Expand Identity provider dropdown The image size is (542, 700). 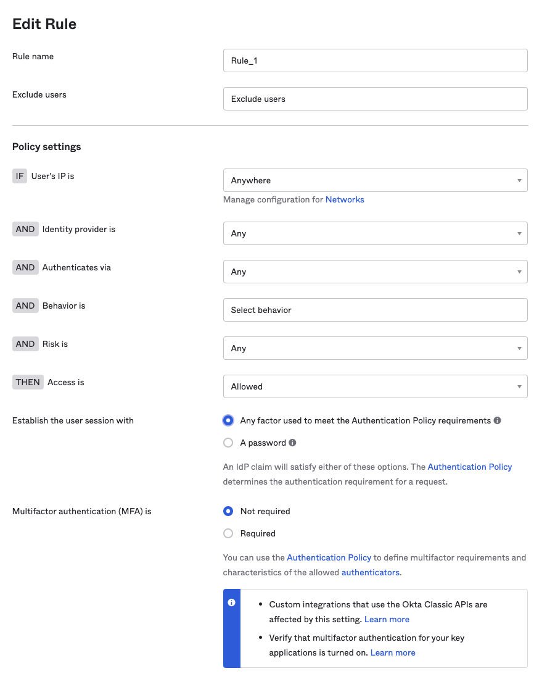click(375, 233)
